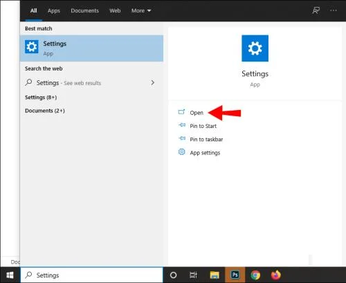Click the feedback icon in search header

pyautogui.click(x=316, y=10)
